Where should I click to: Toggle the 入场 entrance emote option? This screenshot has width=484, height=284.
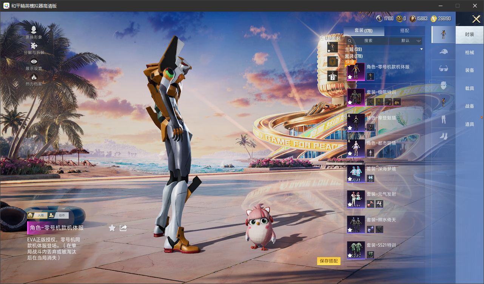pyautogui.click(x=37, y=215)
